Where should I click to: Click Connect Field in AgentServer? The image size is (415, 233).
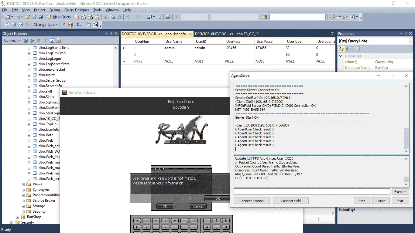click(291, 201)
